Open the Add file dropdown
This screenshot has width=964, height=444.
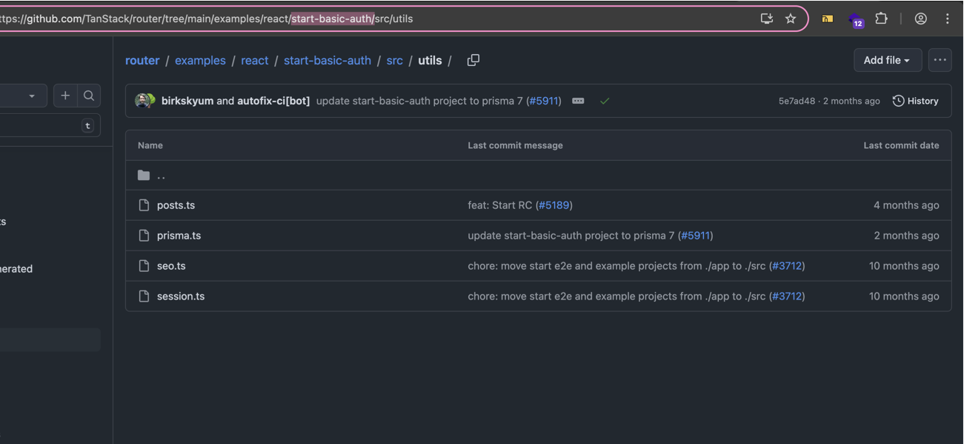coord(887,60)
